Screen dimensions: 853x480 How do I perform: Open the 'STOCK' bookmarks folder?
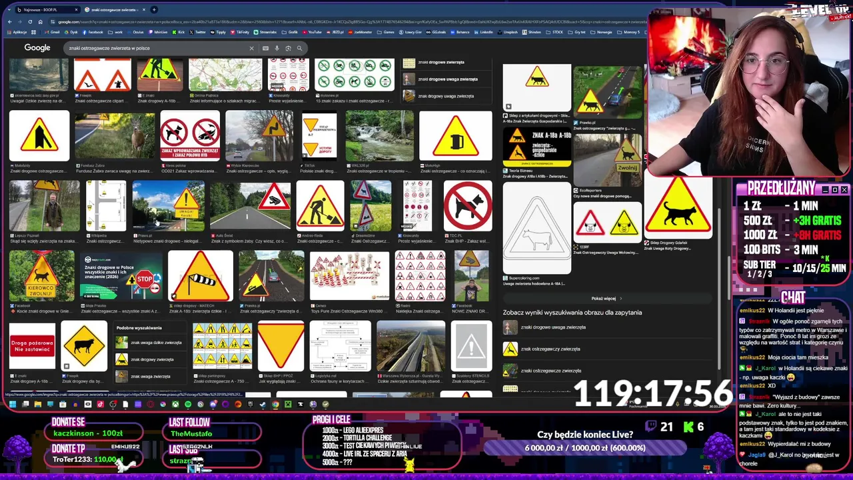554,32
